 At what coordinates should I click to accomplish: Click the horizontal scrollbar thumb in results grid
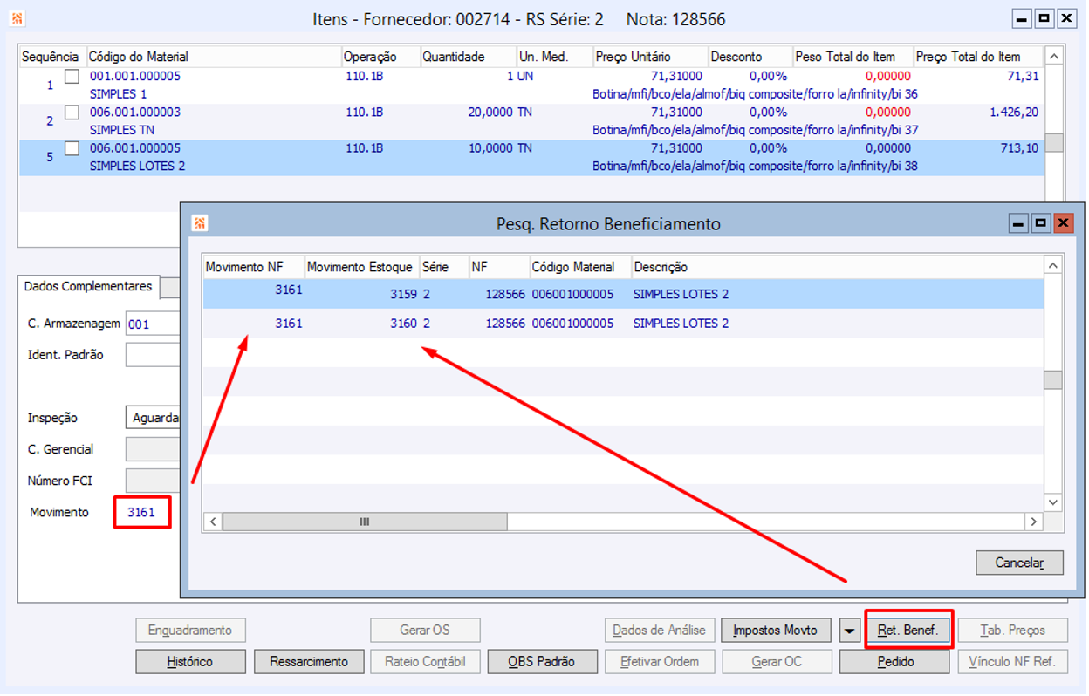click(x=365, y=522)
